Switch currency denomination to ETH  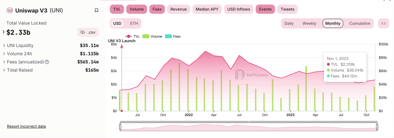coord(134,23)
